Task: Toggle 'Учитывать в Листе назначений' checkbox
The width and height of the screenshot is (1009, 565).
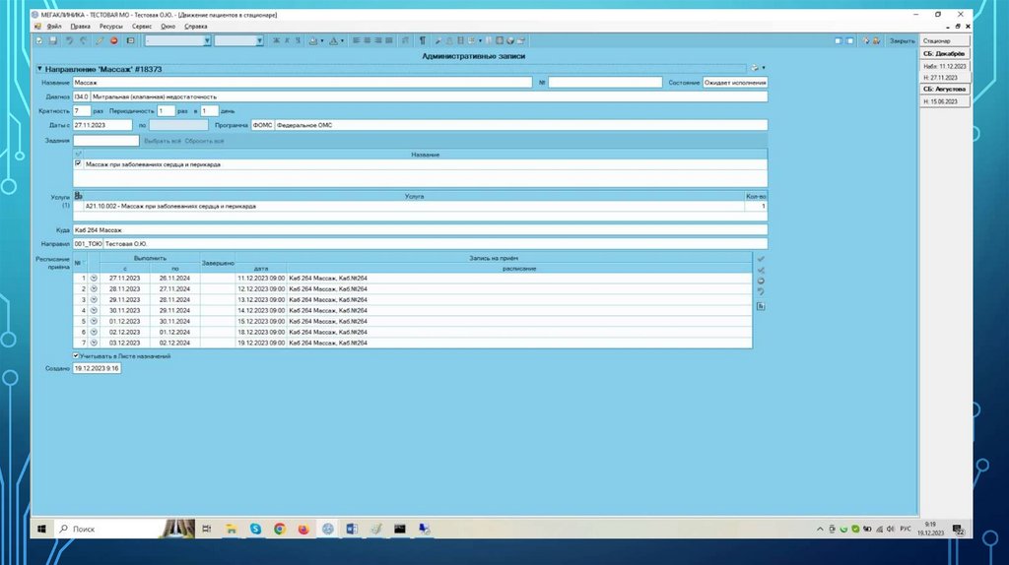Action: tap(76, 356)
